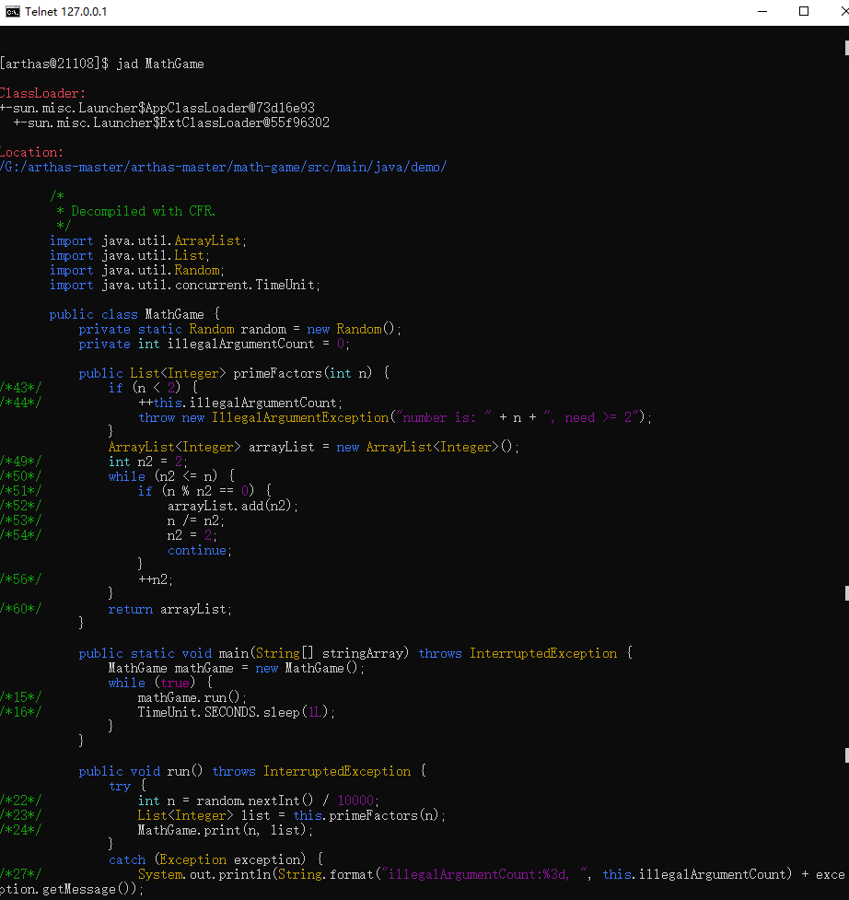The width and height of the screenshot is (849, 900).
Task: Click the '++this.illegalArgumentCount;' statement
Action: (x=240, y=403)
